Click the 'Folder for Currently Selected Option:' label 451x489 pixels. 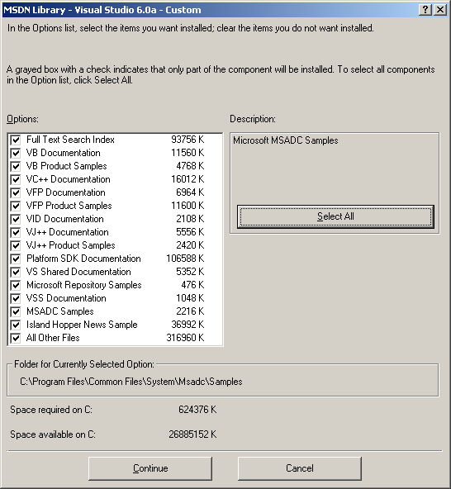[x=84, y=364]
